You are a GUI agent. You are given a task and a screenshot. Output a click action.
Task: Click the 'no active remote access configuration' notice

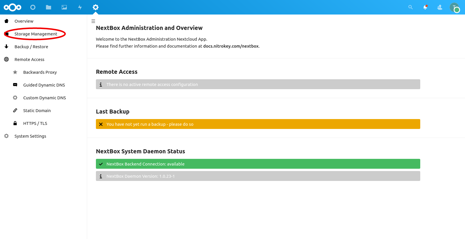pos(258,84)
